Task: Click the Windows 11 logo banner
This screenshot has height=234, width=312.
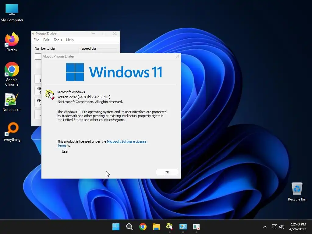Action: [x=114, y=72]
